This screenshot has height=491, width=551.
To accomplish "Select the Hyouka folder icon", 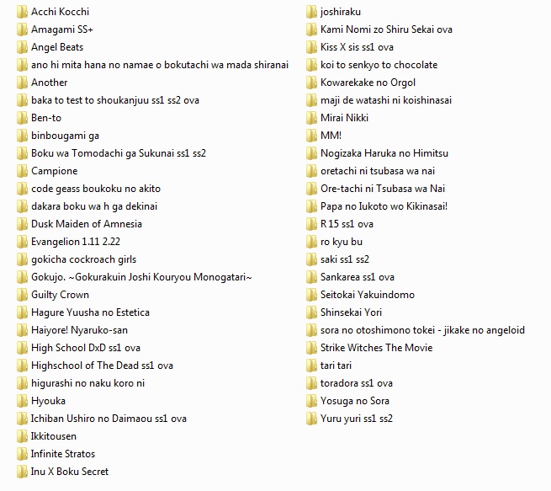I will [22, 401].
